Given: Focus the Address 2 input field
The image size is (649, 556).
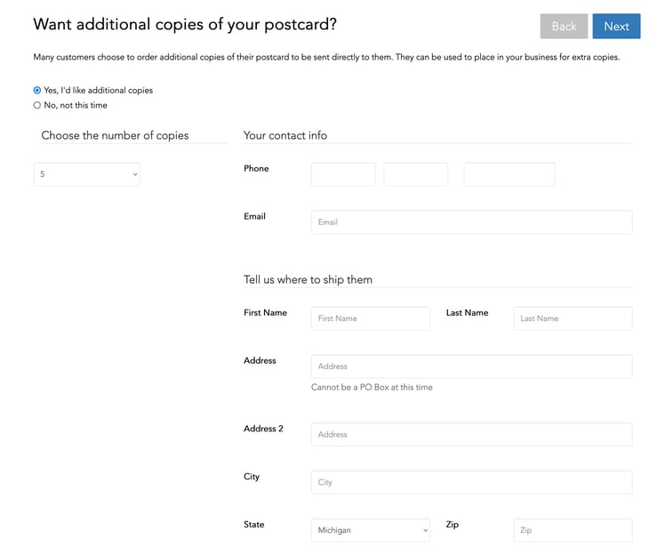Looking at the screenshot, I should point(471,435).
